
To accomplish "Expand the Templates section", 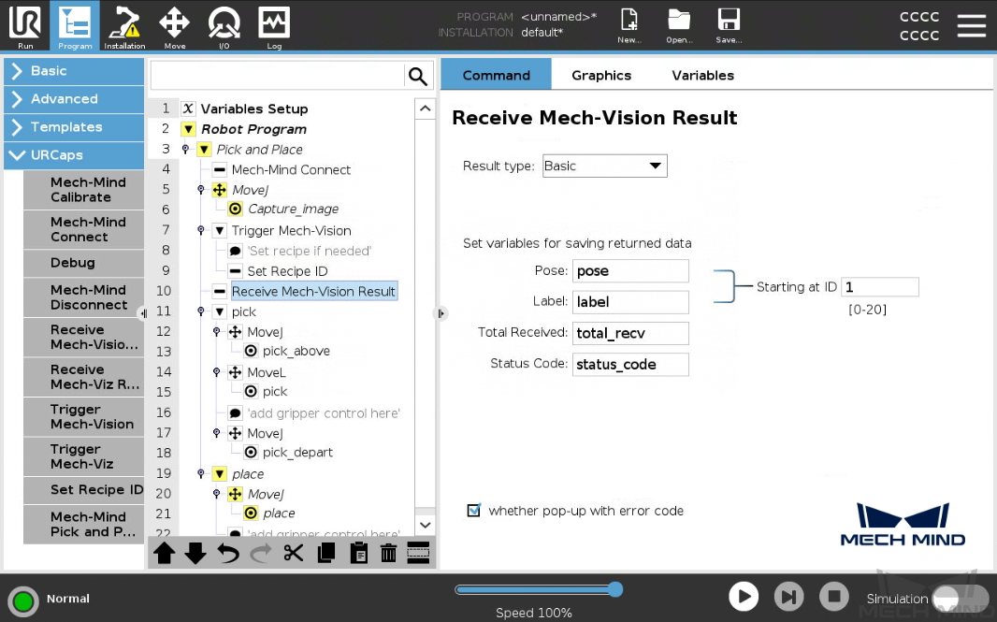I will tap(74, 126).
